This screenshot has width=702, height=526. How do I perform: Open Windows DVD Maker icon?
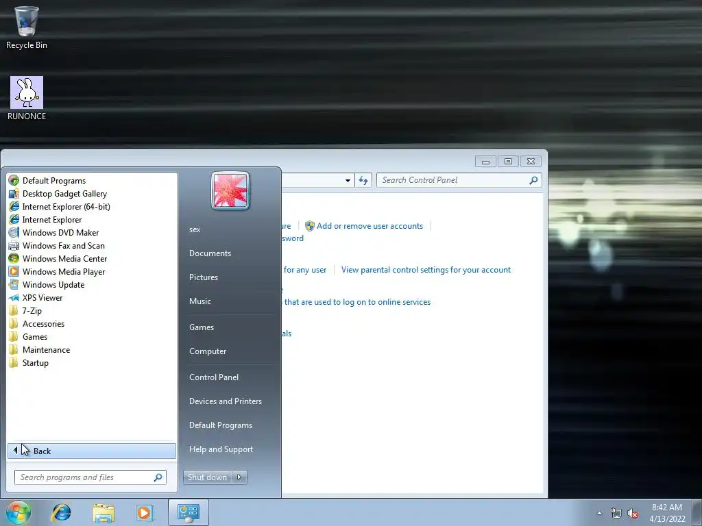tap(14, 233)
